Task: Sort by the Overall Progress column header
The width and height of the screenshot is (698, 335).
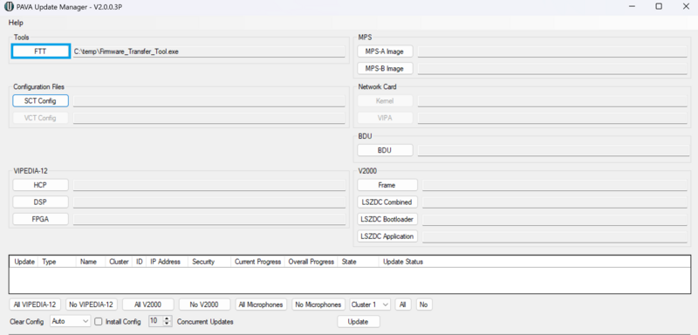Action: pyautogui.click(x=311, y=262)
